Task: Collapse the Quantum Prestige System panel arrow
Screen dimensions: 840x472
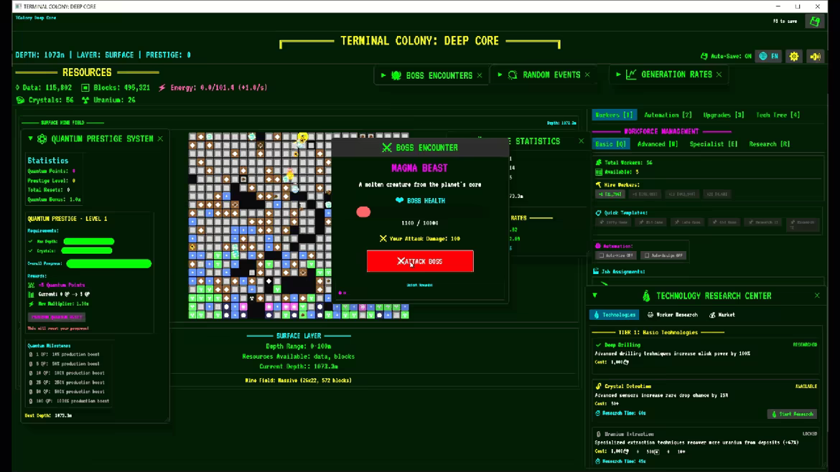Action: (x=31, y=138)
